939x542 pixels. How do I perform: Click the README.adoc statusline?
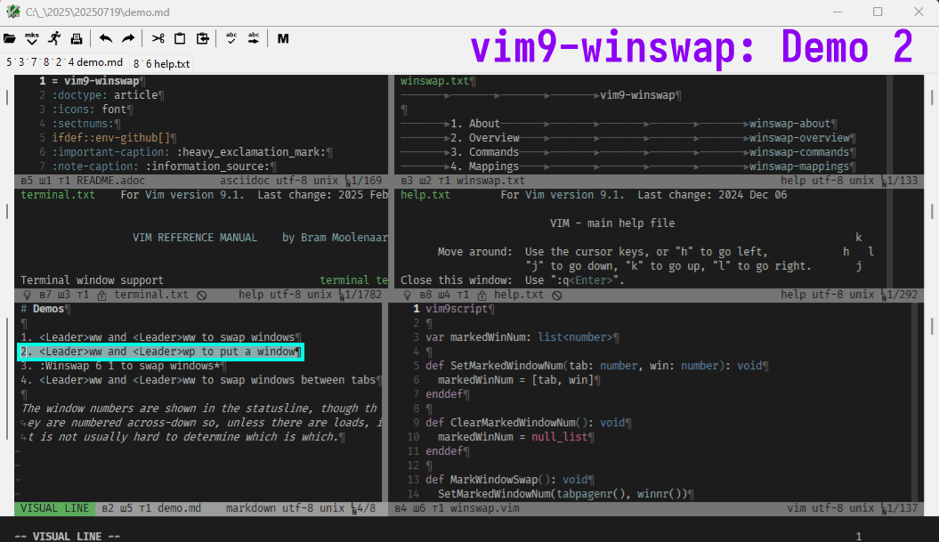(x=201, y=181)
